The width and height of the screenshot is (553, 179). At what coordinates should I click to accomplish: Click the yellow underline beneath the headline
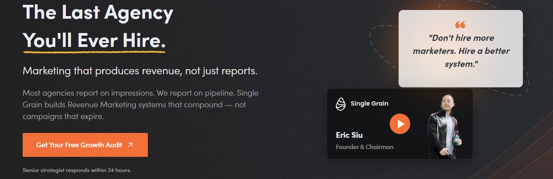point(94,52)
